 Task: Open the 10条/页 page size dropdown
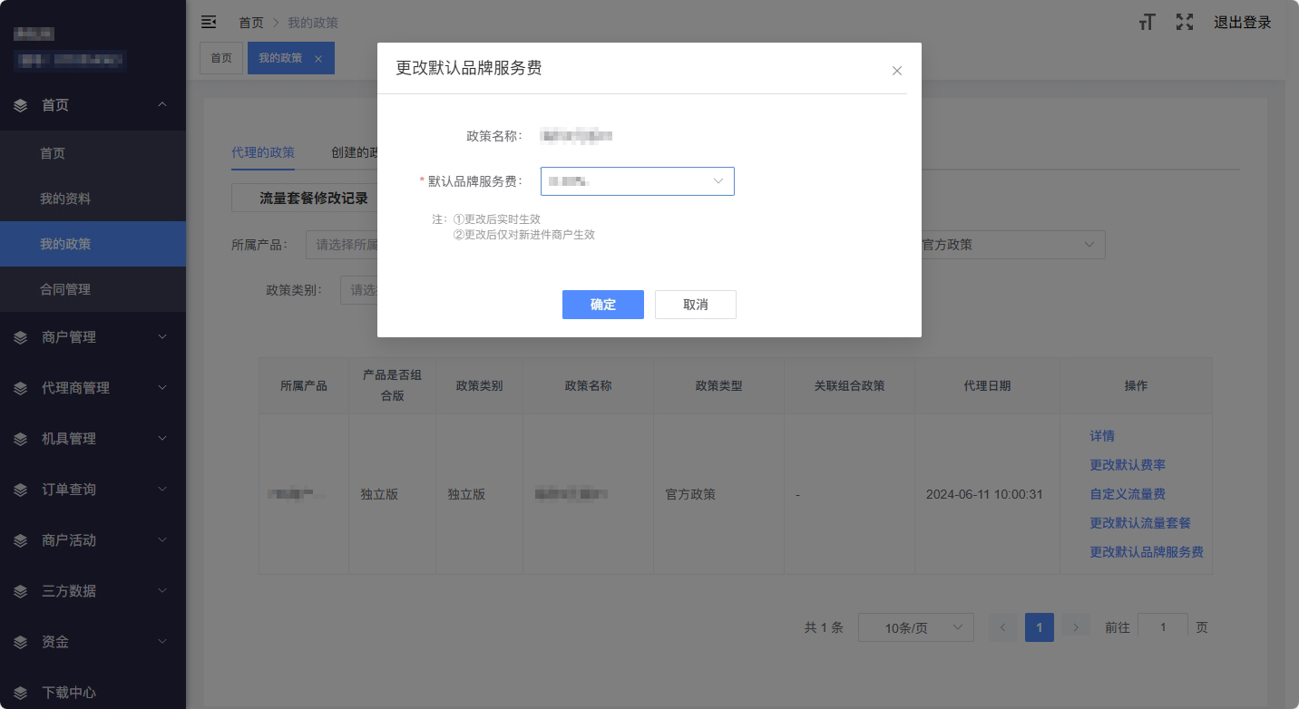tap(915, 627)
